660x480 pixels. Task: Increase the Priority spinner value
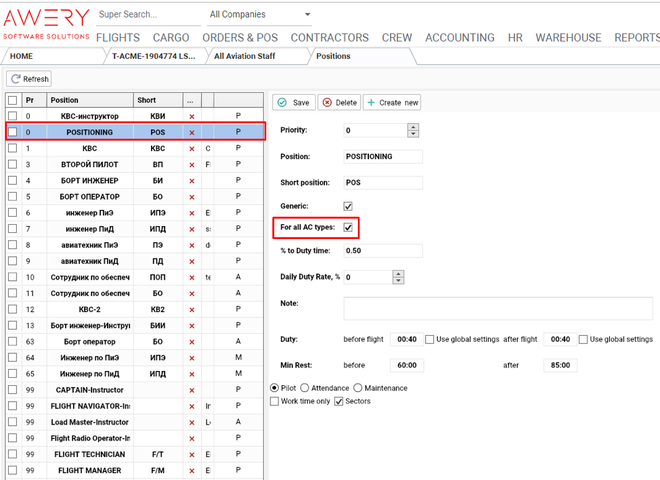point(414,127)
